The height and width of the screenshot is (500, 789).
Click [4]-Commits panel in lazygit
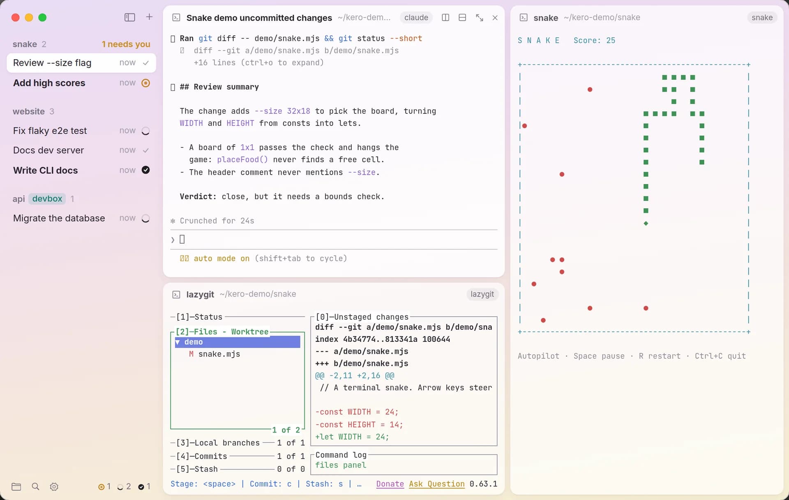click(x=238, y=456)
